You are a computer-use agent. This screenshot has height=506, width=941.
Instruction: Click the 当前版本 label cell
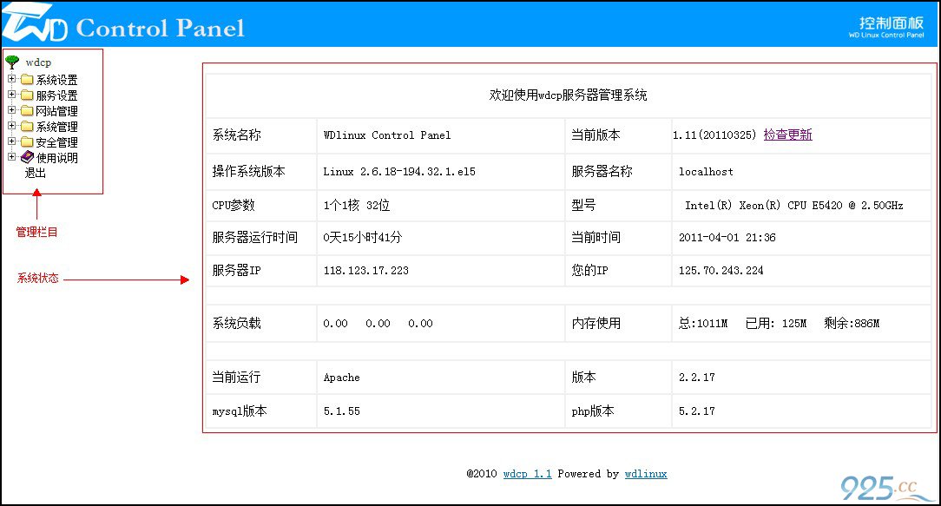[x=617, y=135]
